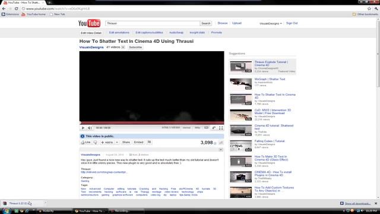The image size is (380, 214).
Task: Open Thrausi download link in description
Action: click(104, 172)
